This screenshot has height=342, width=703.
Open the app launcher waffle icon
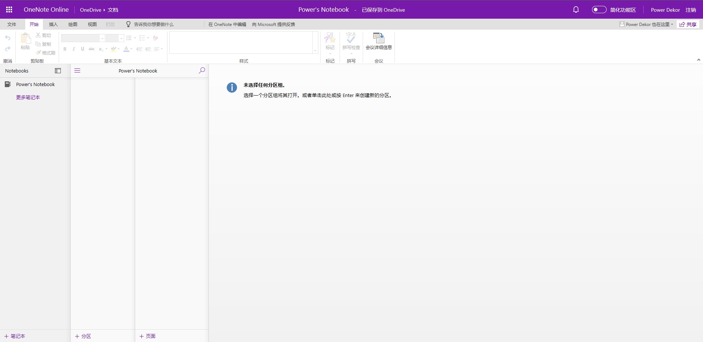tap(9, 10)
